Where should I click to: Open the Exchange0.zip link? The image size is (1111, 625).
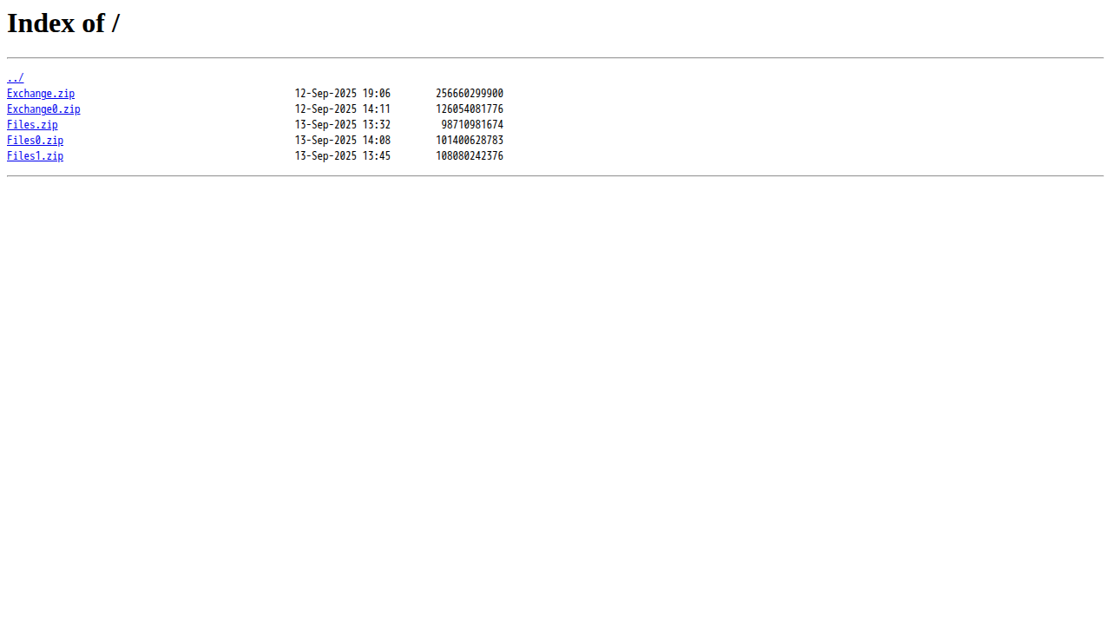pyautogui.click(x=43, y=109)
